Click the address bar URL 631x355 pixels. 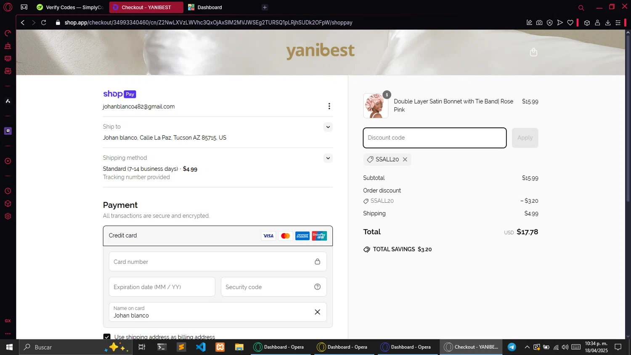208,23
